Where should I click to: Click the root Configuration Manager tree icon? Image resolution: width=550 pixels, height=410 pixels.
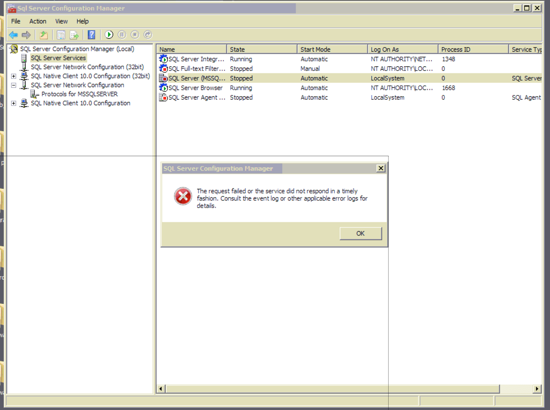coord(14,49)
